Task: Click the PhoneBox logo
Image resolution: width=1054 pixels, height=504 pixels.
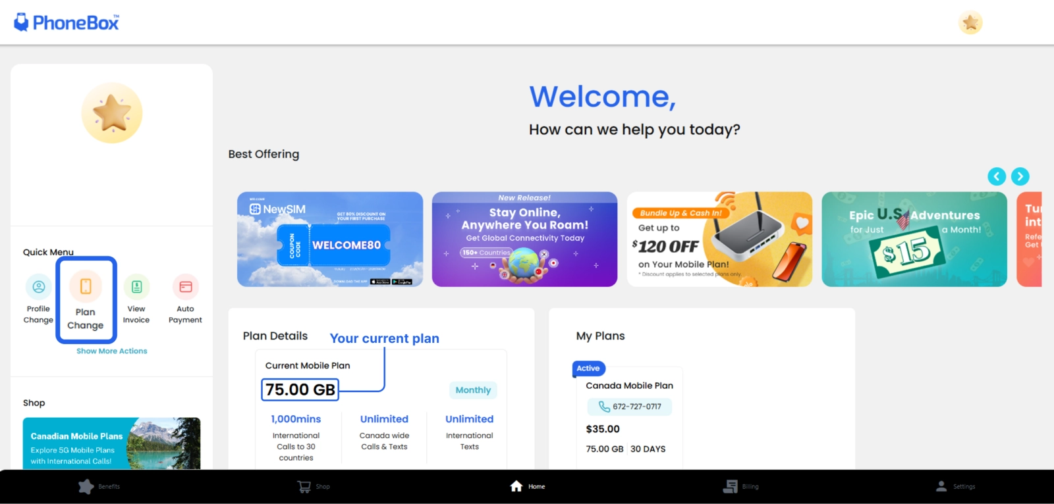Action: (x=67, y=22)
